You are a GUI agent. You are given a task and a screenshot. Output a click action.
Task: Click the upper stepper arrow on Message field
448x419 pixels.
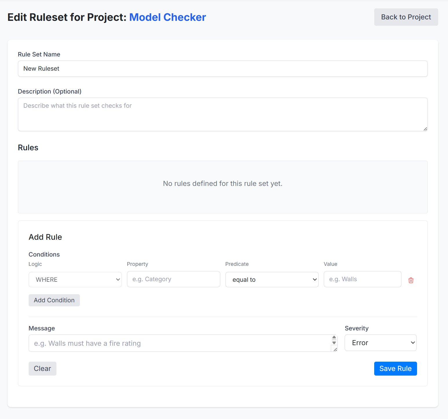pos(334,338)
